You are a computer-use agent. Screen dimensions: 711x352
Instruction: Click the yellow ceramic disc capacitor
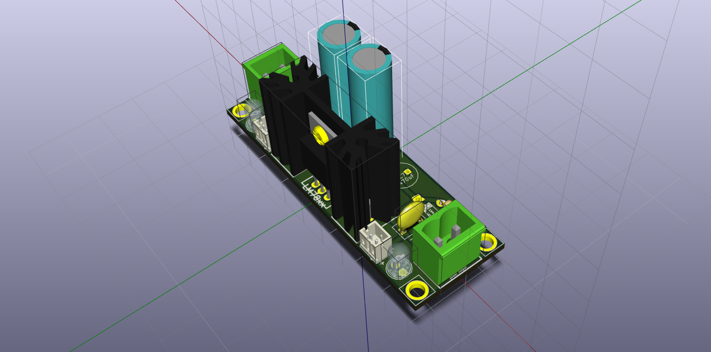click(410, 216)
